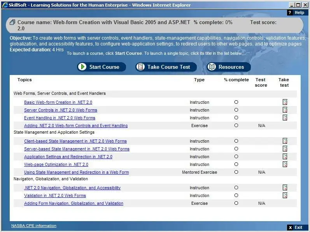Minimize the Internet Explorer window
The image size is (310, 232).
[x=292, y=5]
